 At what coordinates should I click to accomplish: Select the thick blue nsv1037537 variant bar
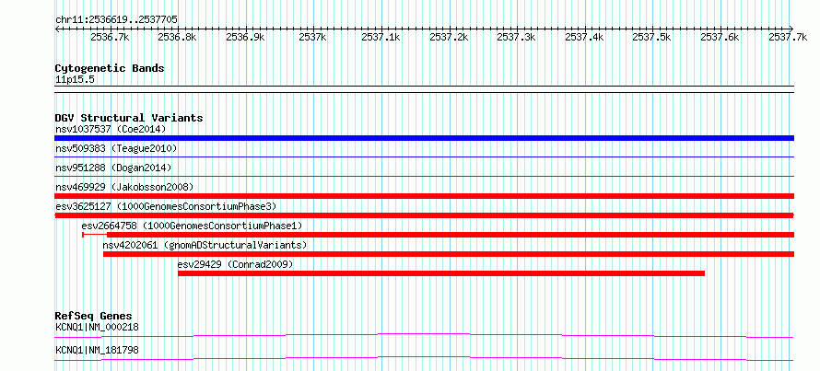pos(424,138)
